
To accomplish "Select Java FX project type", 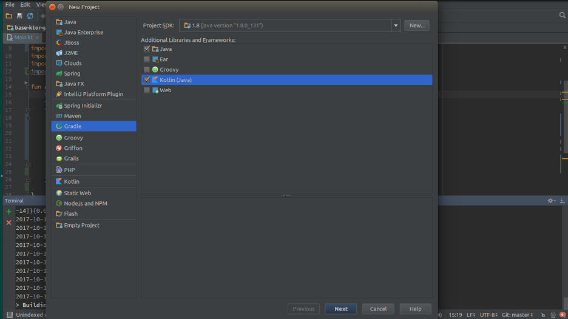I will (x=94, y=84).
